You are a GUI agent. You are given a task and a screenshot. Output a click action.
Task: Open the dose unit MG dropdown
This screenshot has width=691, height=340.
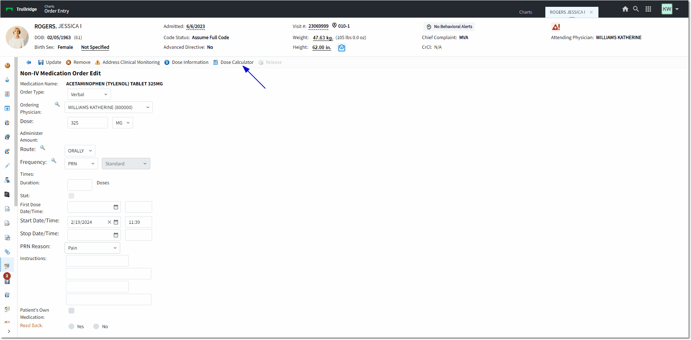(123, 123)
